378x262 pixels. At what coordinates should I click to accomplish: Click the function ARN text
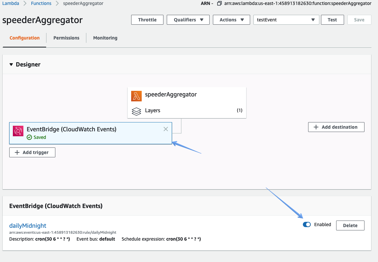coord(298,3)
